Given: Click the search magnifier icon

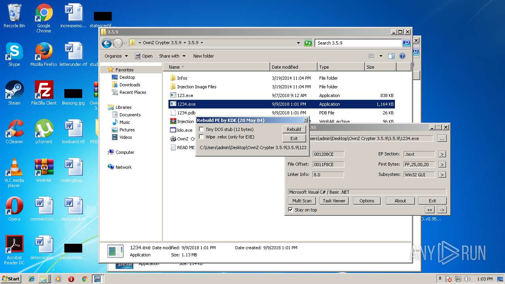Looking at the screenshot, I should (x=406, y=43).
